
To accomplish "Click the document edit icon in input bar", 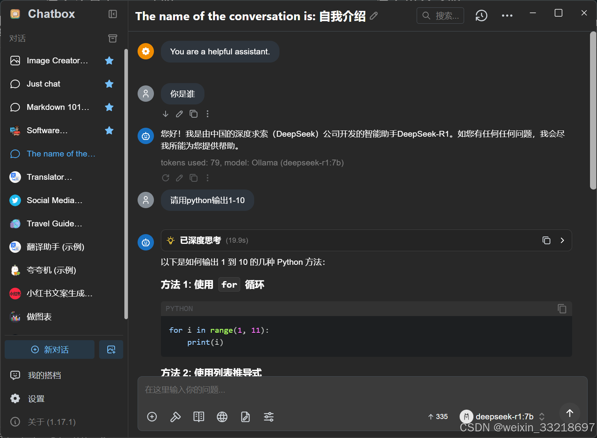I will 245,417.
